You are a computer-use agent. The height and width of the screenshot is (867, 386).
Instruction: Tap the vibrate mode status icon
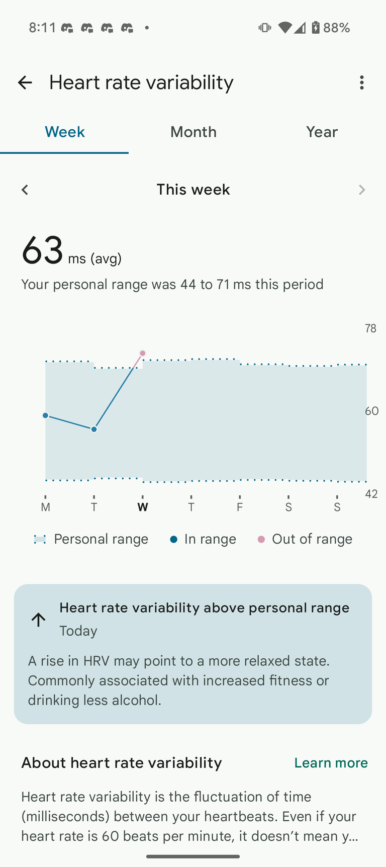click(264, 28)
